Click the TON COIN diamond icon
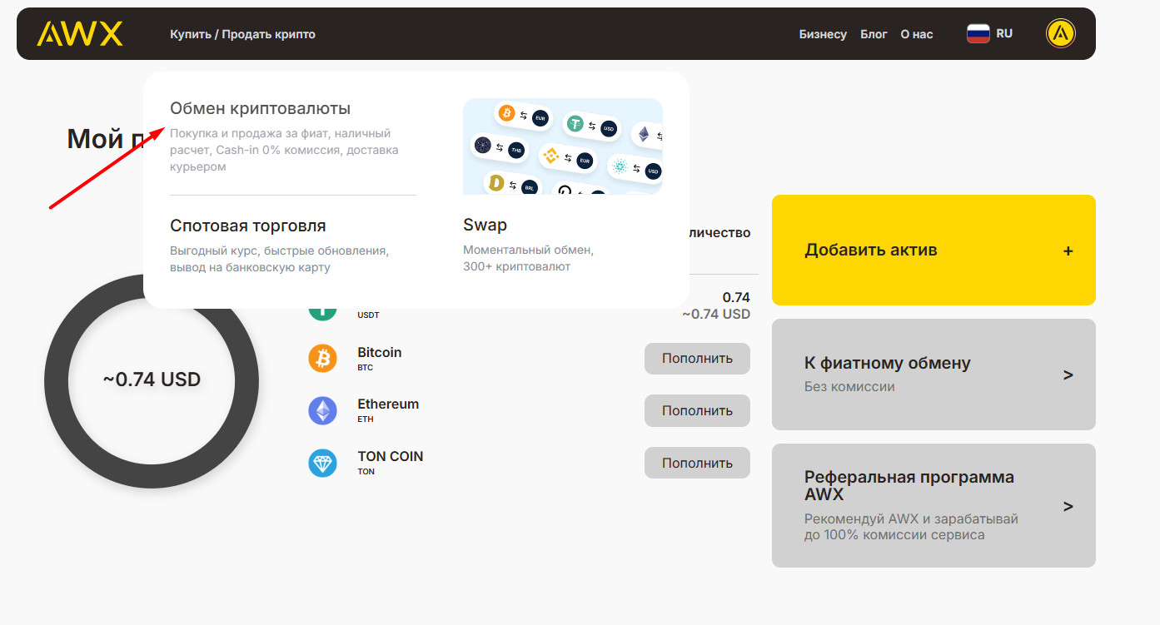This screenshot has width=1160, height=625. 322,463
